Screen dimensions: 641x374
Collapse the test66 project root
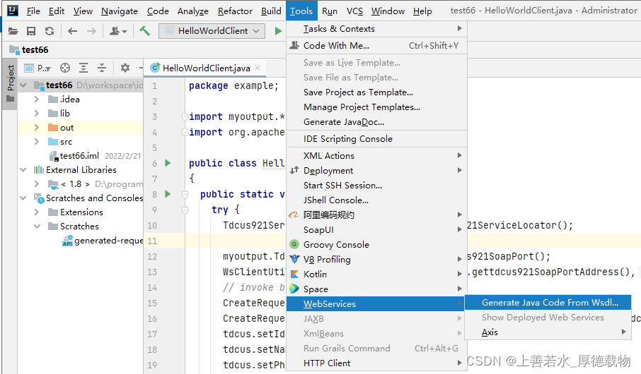point(23,85)
